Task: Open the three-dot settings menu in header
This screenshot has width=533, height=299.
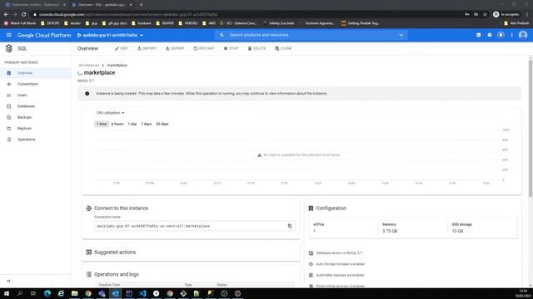Action: click(511, 35)
